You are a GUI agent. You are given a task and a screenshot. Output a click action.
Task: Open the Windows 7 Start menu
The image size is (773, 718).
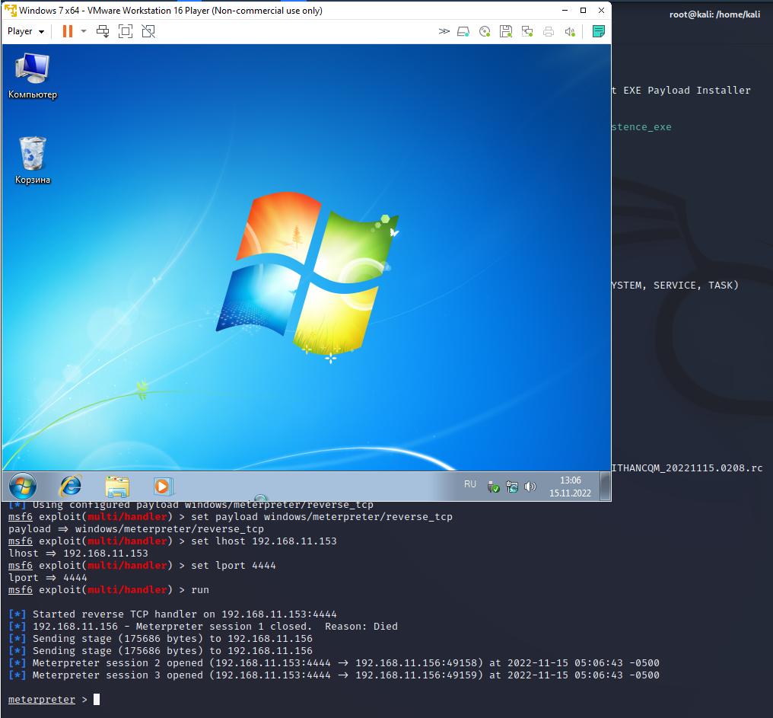[23, 486]
